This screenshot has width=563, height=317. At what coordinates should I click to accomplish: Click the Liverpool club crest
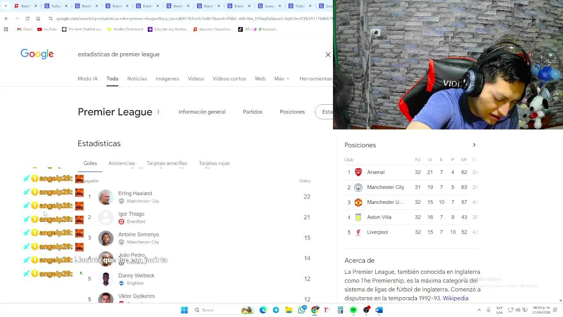tap(358, 232)
